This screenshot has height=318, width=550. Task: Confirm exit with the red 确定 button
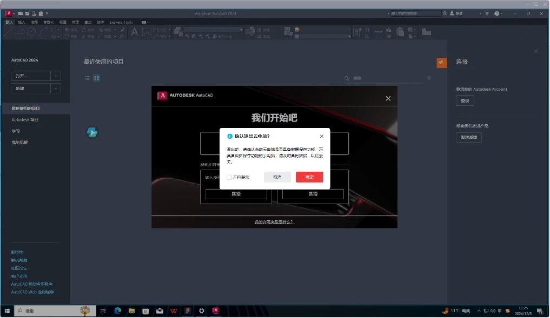point(309,177)
